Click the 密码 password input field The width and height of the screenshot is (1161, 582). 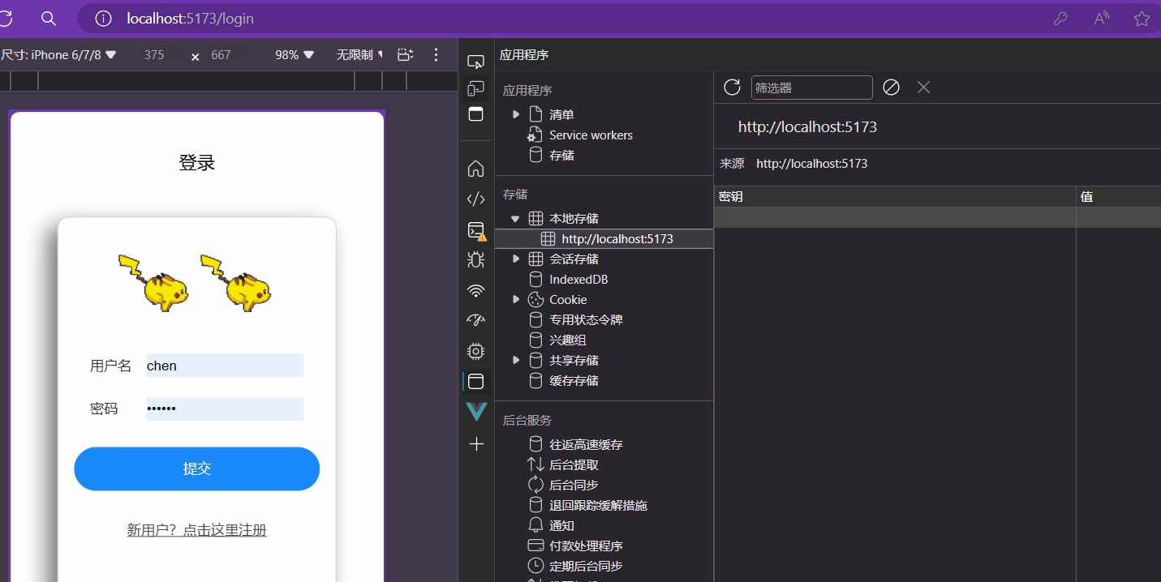click(225, 409)
